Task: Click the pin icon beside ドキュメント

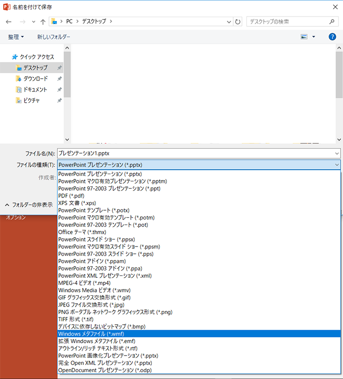Action: 59,89
